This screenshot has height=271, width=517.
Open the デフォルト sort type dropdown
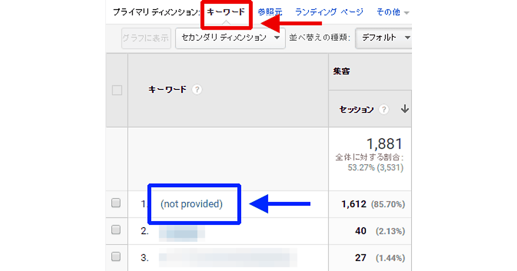coord(384,38)
